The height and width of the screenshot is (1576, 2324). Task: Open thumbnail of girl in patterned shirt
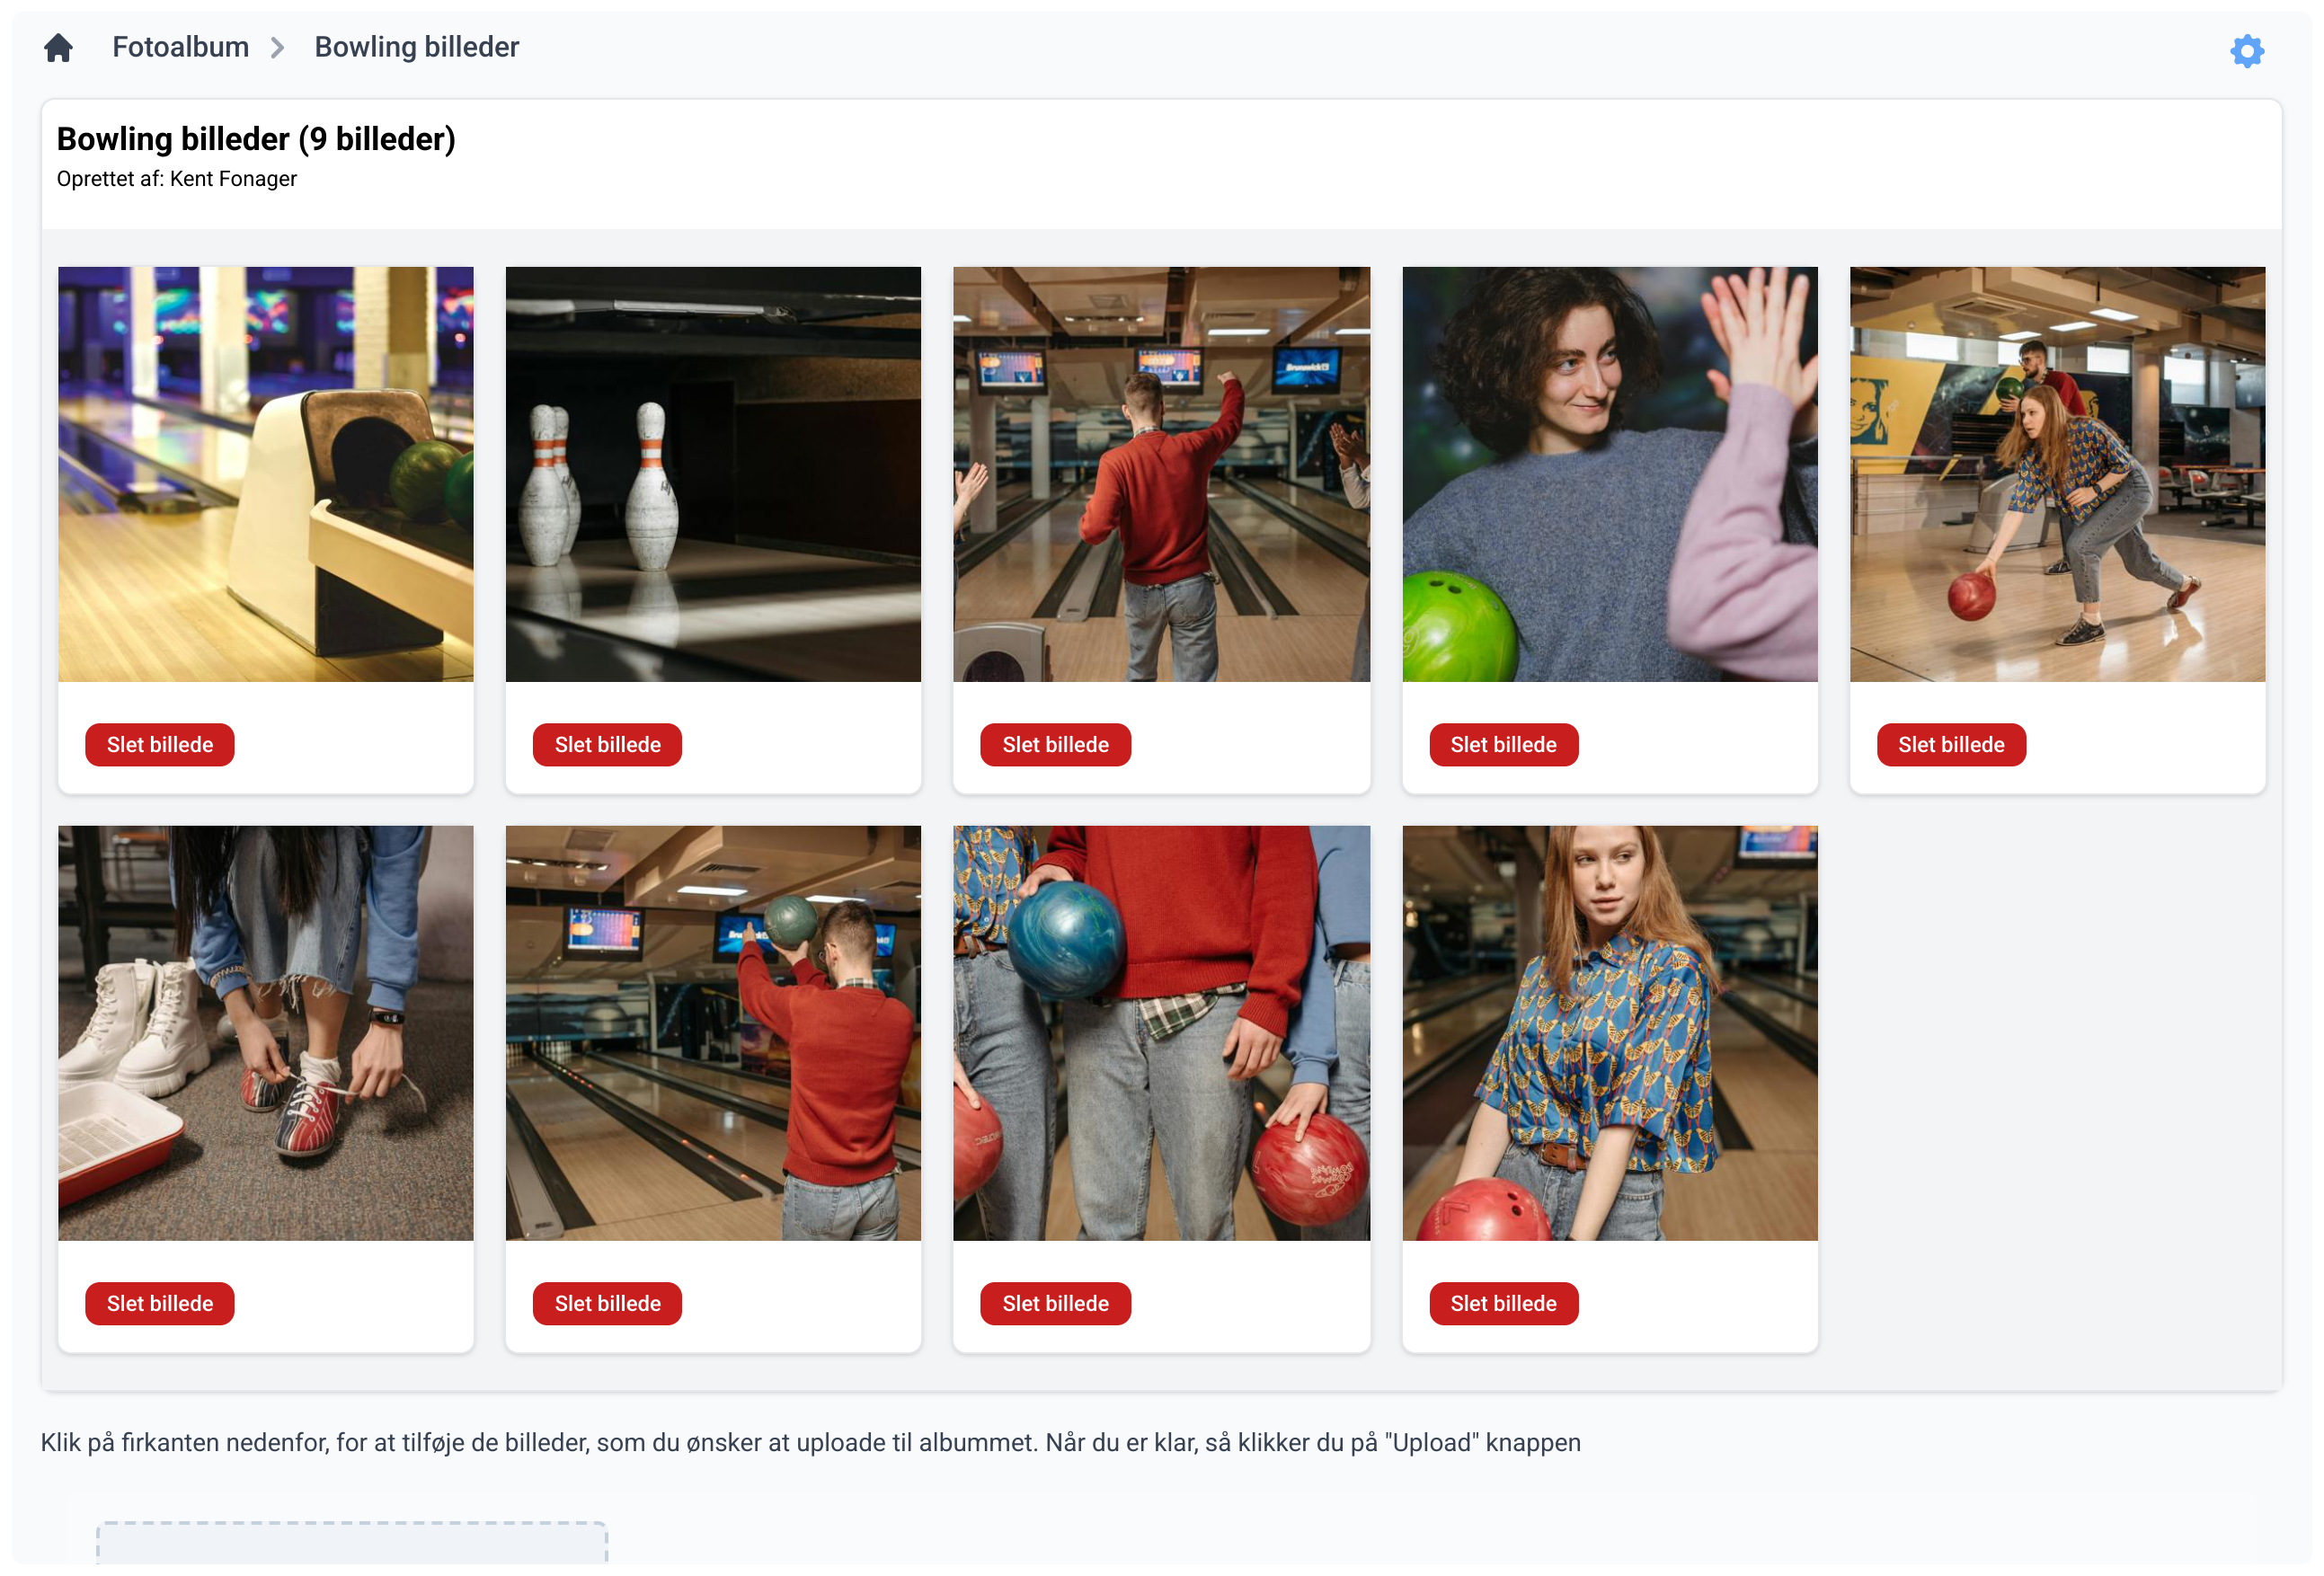click(1609, 1033)
